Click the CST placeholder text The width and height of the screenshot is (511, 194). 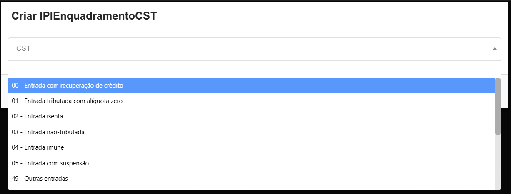click(23, 49)
